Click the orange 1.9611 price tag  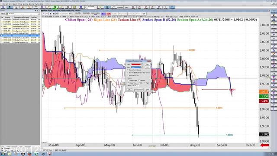[x=264, y=91]
